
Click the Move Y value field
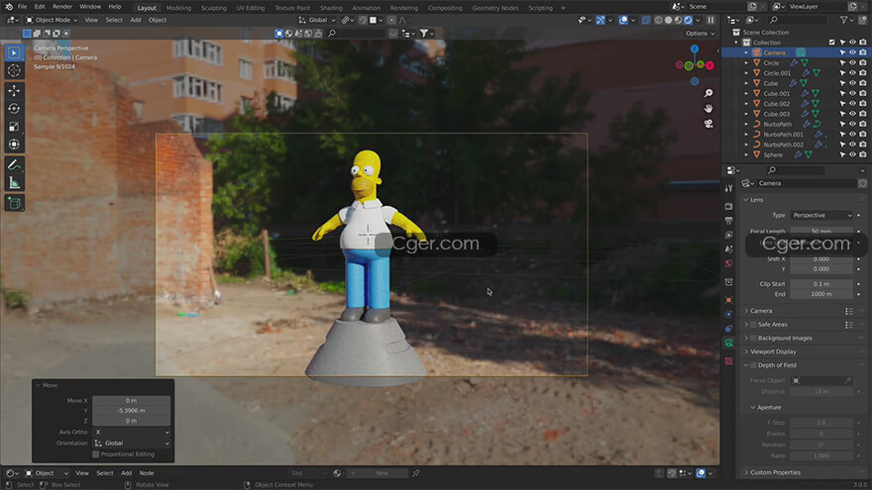tap(132, 411)
